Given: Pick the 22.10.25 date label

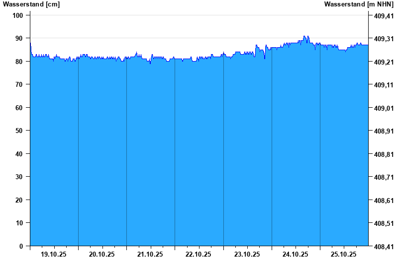Looking at the screenshot, I should [x=198, y=254].
